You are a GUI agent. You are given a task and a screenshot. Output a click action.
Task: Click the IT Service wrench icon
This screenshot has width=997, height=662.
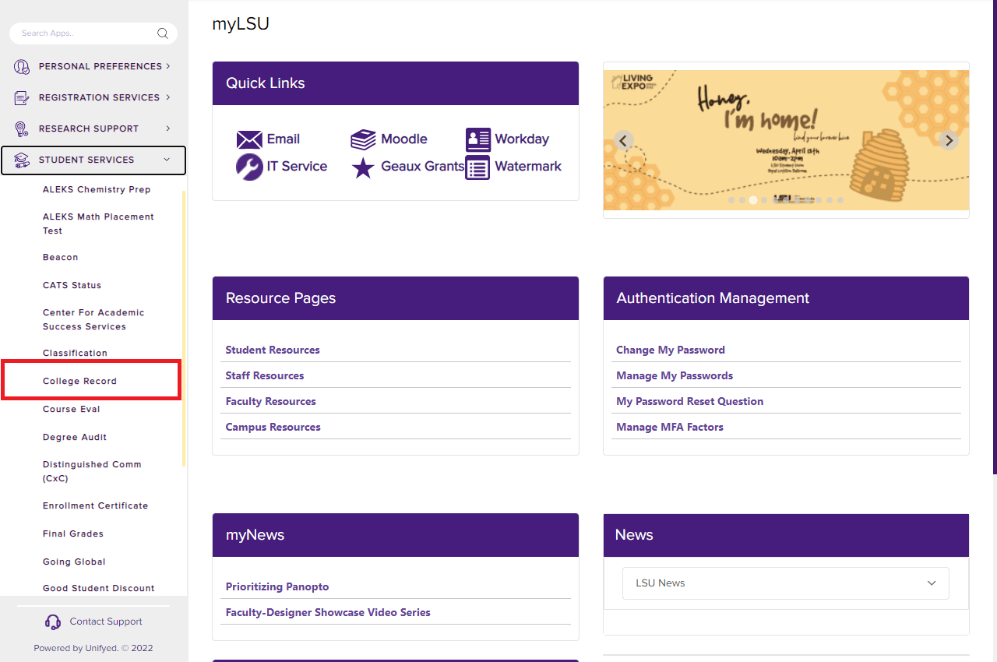point(248,166)
